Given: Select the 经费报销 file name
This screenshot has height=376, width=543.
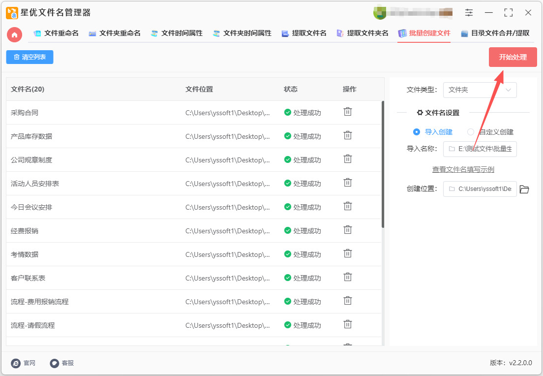Looking at the screenshot, I should (25, 231).
